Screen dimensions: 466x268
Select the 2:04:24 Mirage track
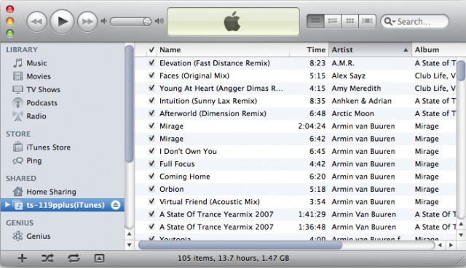click(x=296, y=126)
